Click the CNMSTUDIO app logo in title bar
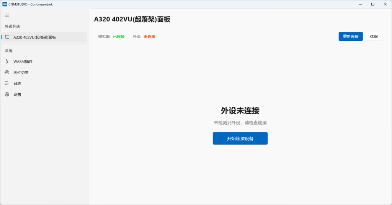This screenshot has height=205, width=392. click(5, 4)
